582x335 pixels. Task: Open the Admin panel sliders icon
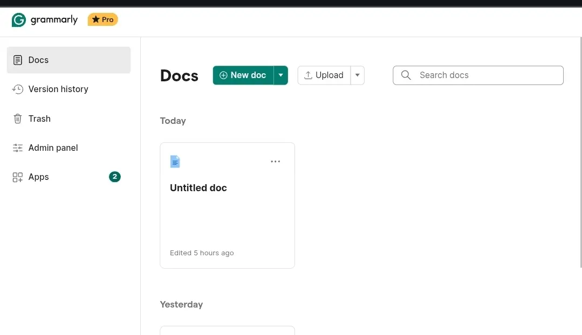coord(17,148)
